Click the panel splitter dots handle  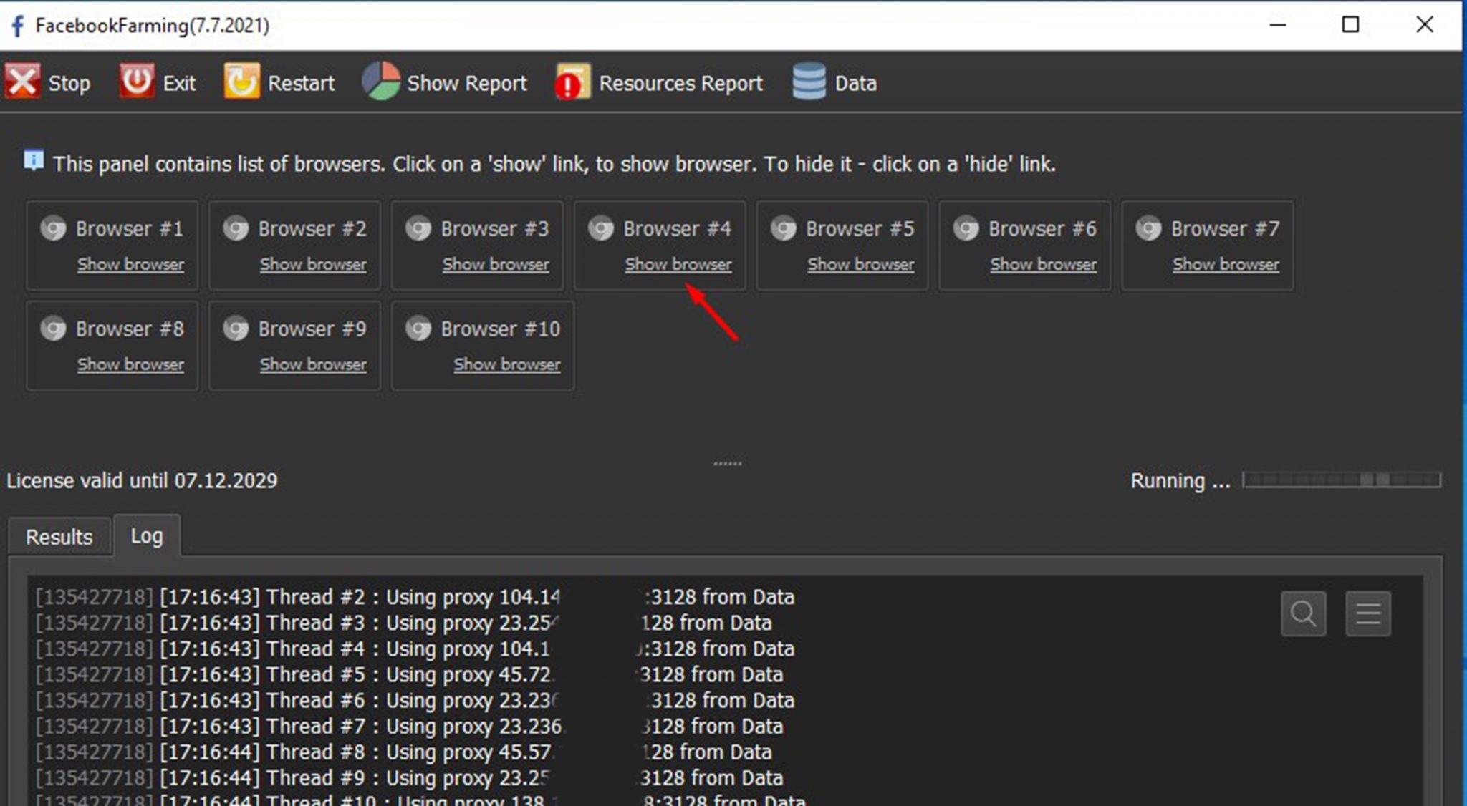728,463
